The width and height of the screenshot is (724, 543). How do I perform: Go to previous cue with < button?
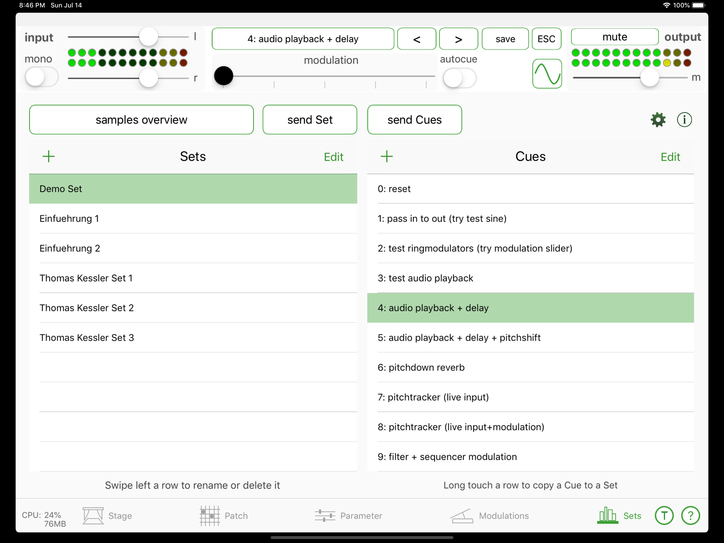pyautogui.click(x=417, y=39)
